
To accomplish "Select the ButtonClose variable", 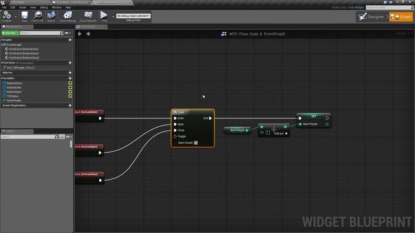I will coord(14,83).
